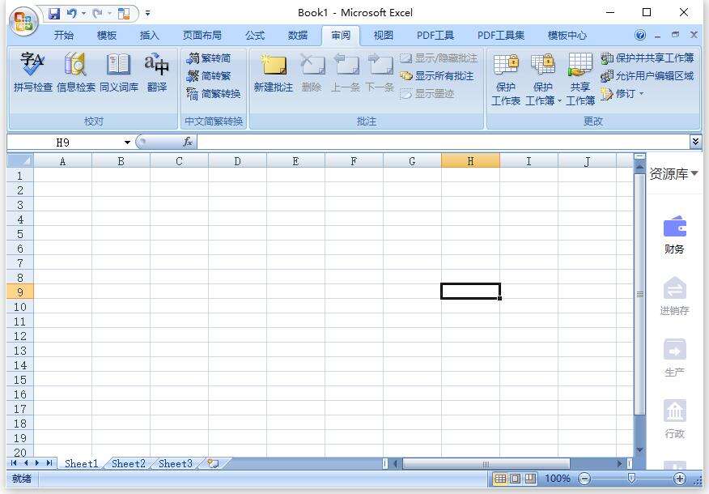
Task: Save the workbook from the quick access toolbar
Action: [x=54, y=14]
